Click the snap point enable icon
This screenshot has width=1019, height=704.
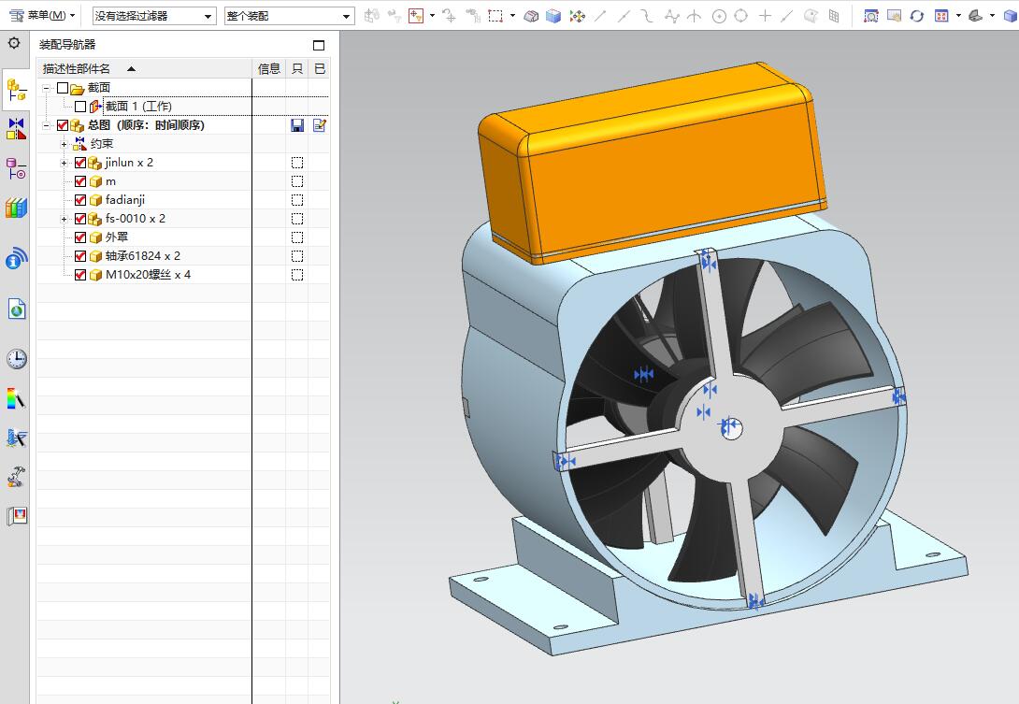[x=578, y=16]
